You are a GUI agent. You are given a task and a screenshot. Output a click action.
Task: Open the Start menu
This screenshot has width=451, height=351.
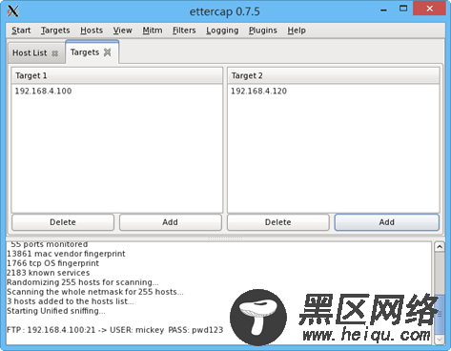click(x=21, y=31)
